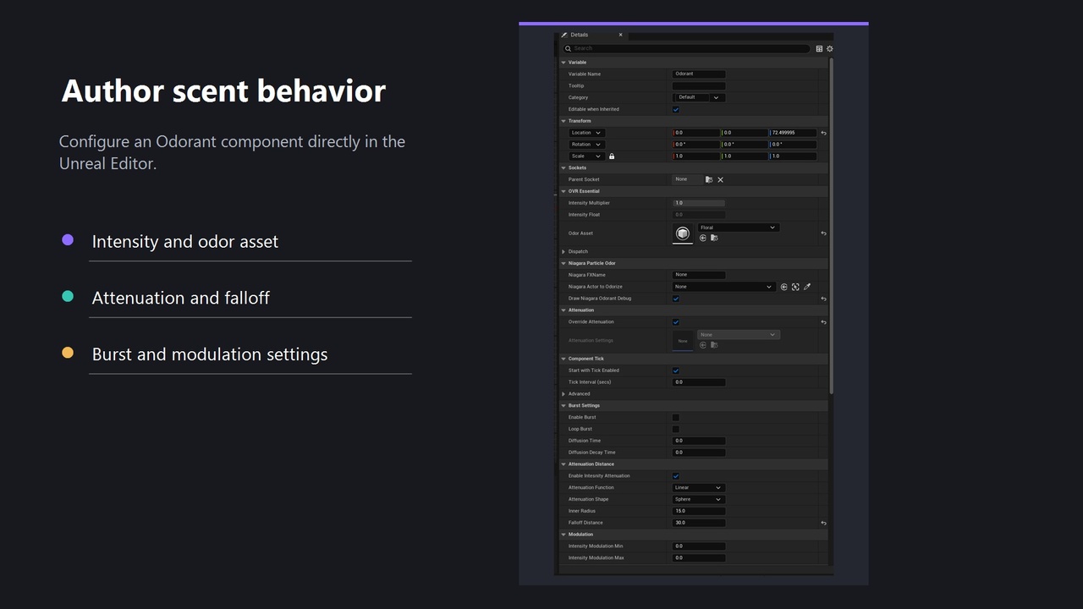Open the property matrix grid icon
Image resolution: width=1083 pixels, height=609 pixels.
[x=819, y=49]
